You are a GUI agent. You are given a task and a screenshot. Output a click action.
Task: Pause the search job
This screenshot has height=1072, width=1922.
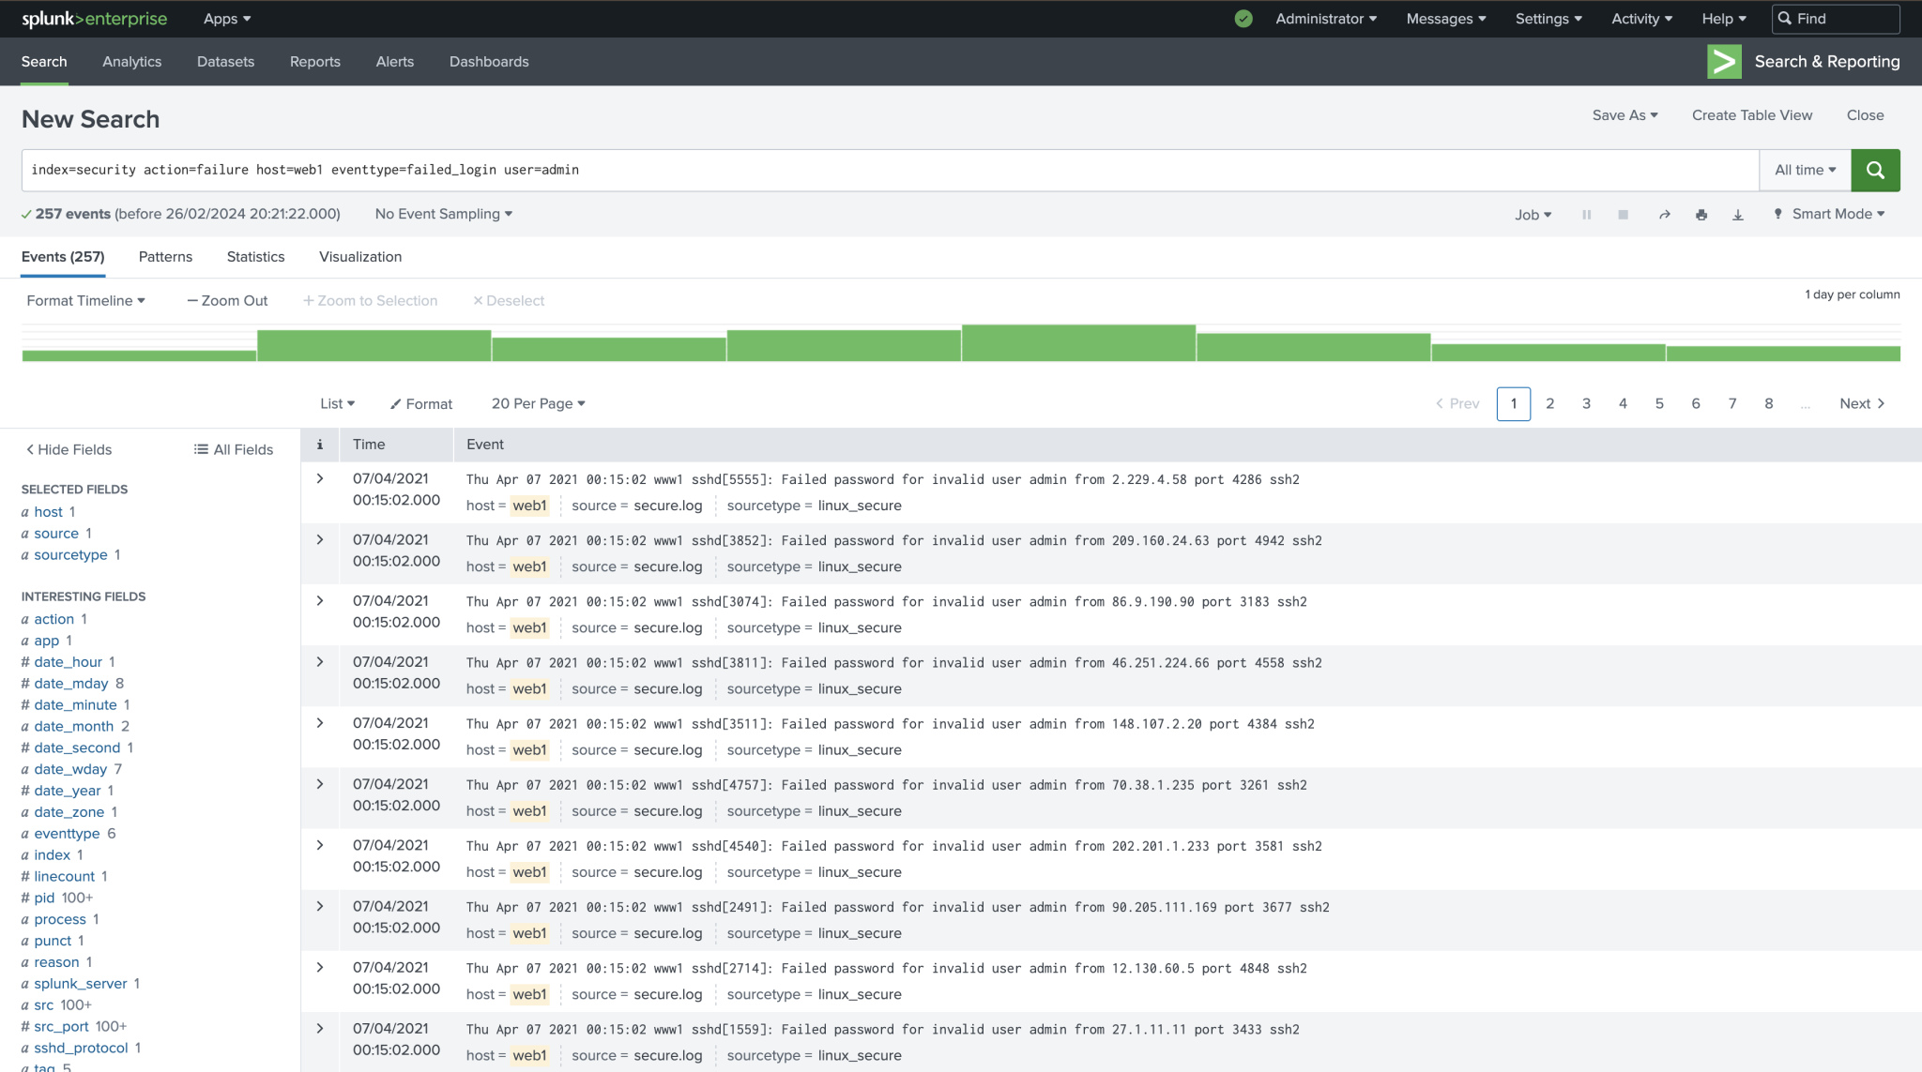click(x=1587, y=215)
